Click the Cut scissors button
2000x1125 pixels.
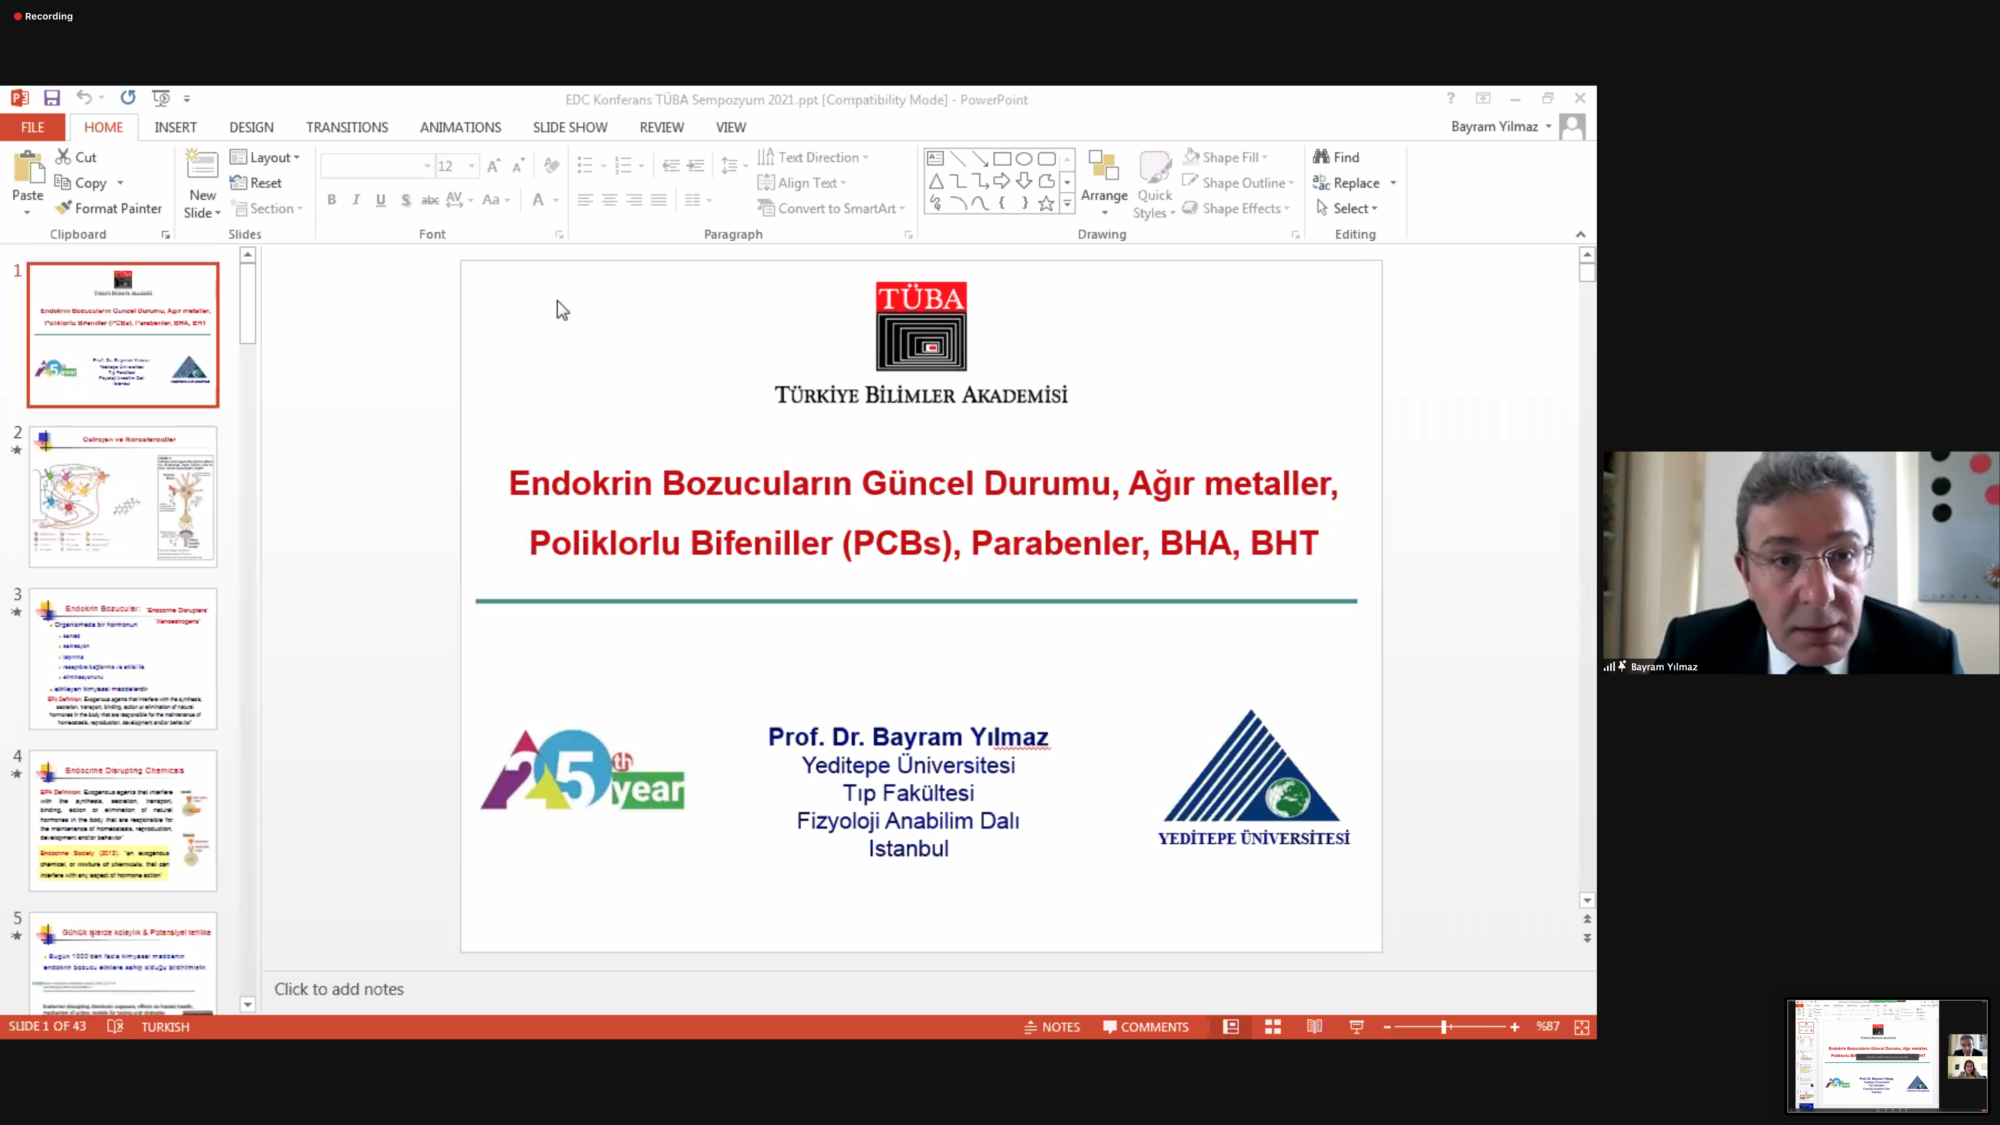click(x=76, y=157)
